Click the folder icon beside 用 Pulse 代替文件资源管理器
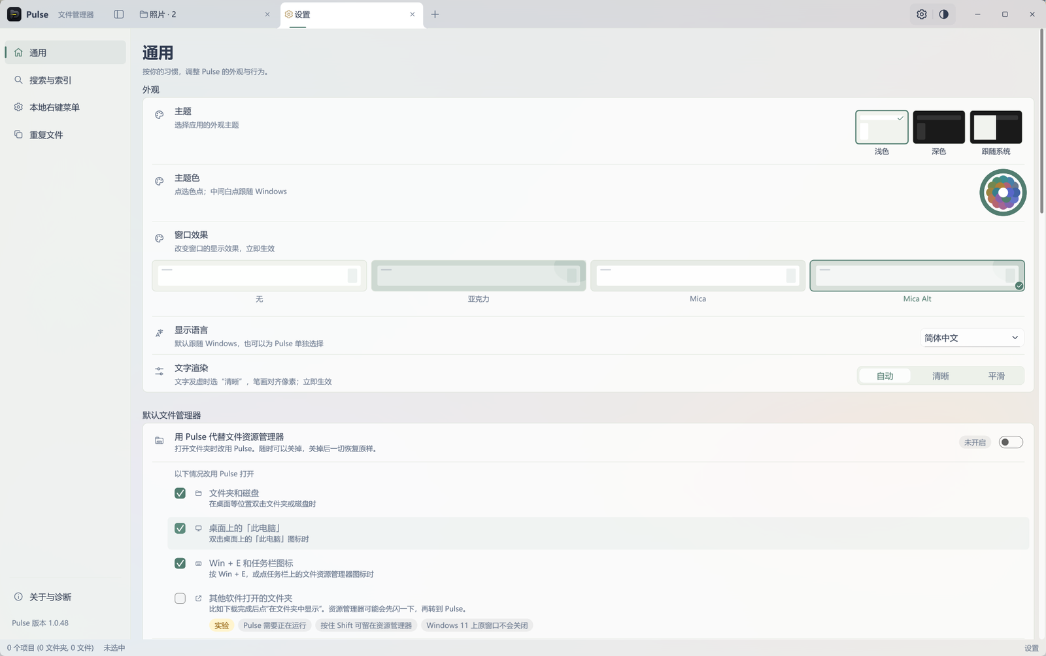 coord(159,441)
